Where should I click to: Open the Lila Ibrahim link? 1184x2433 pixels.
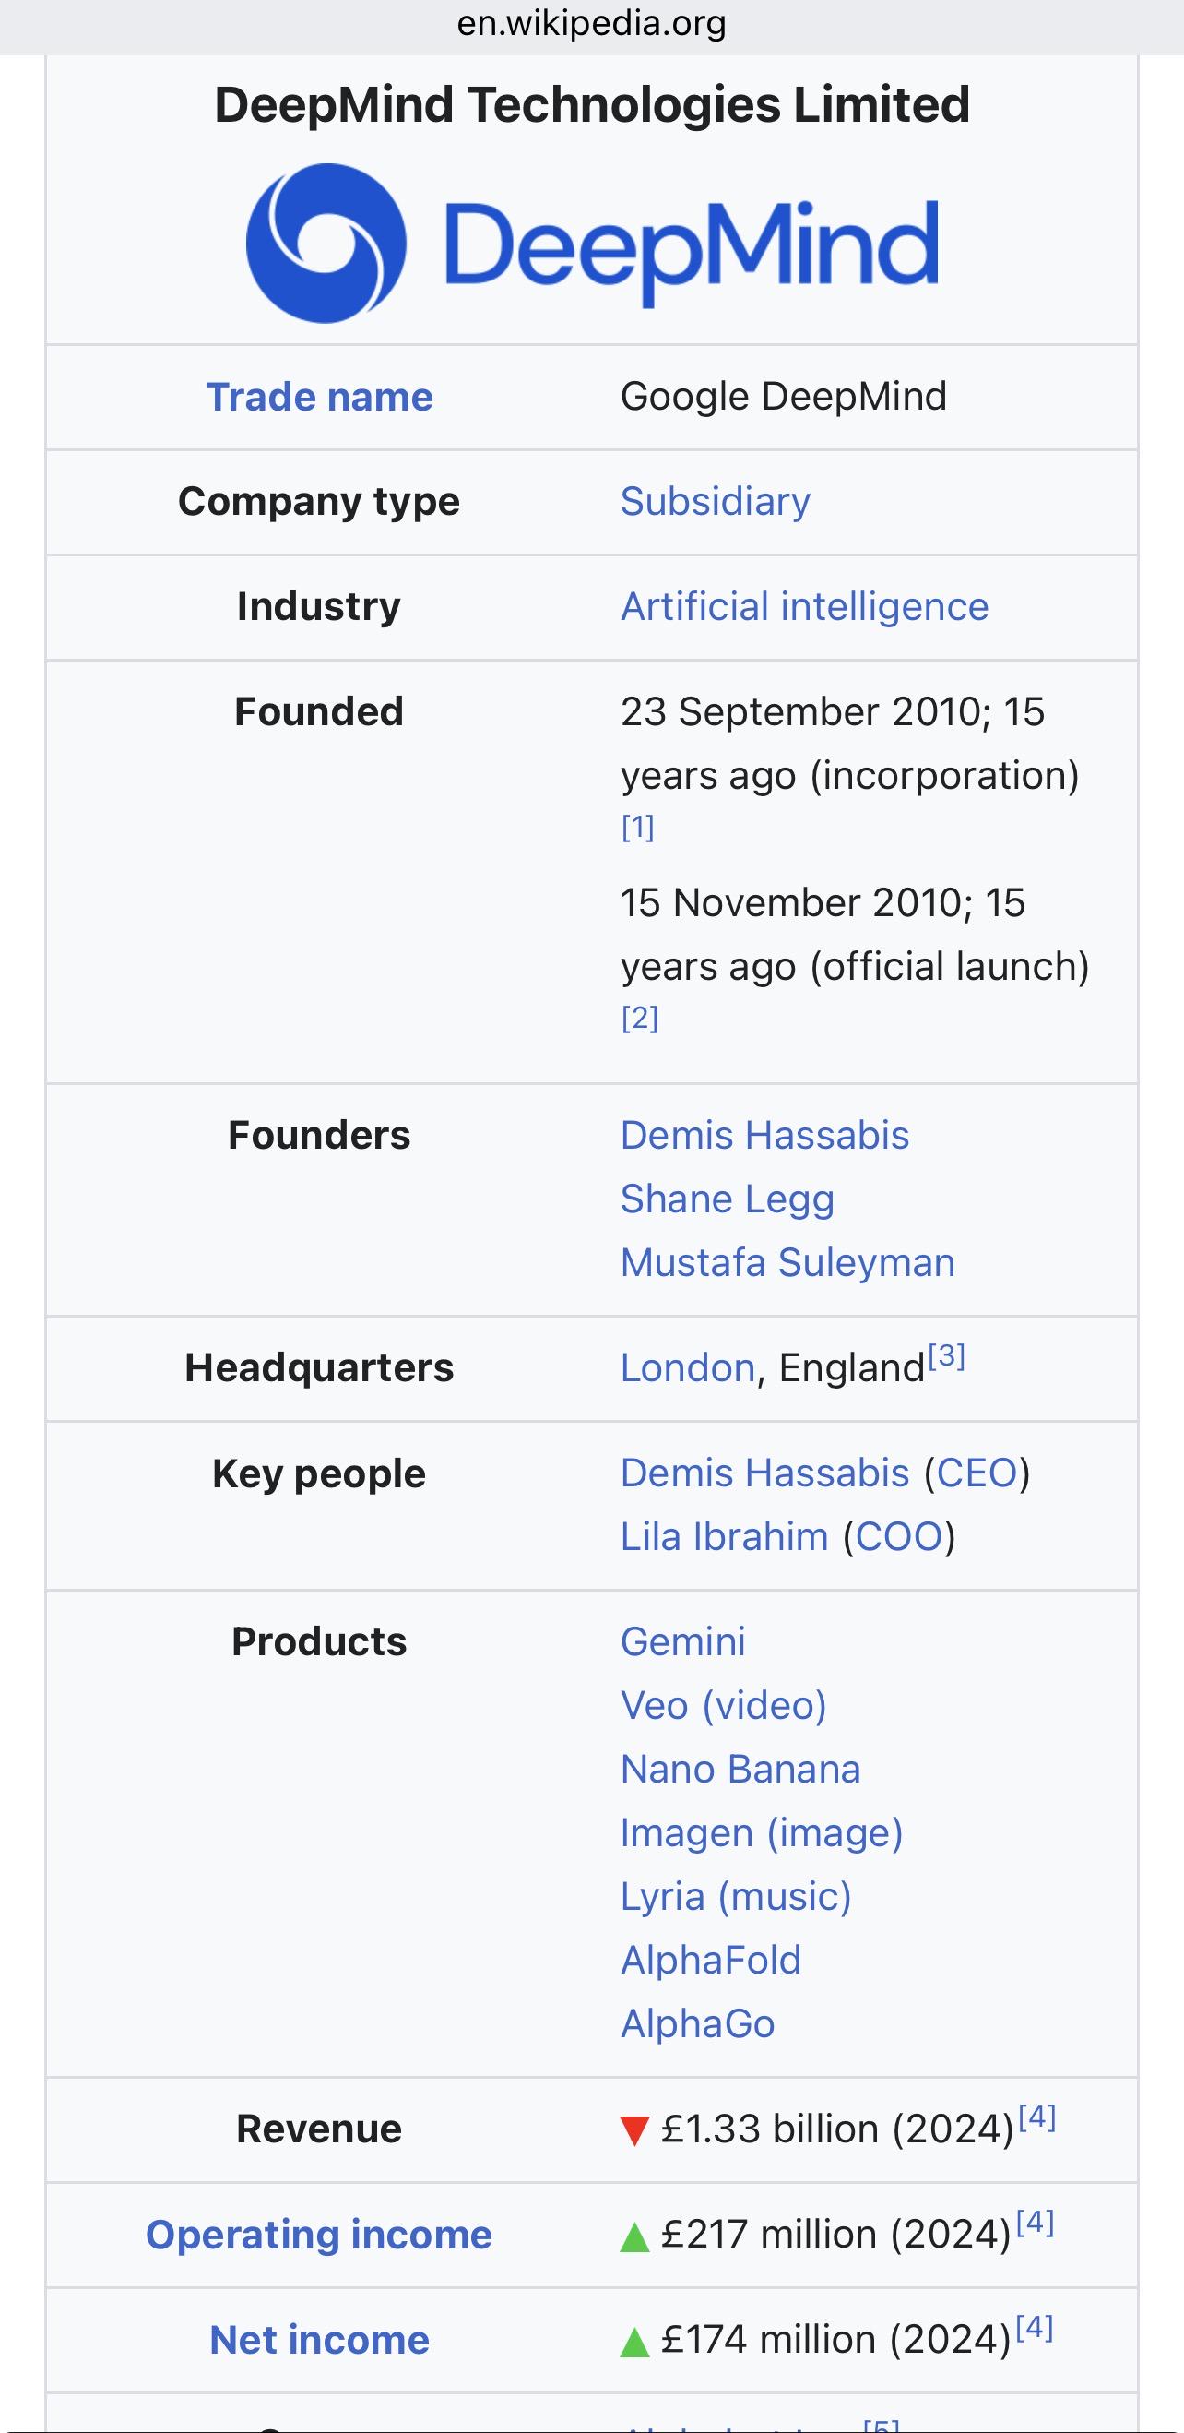[x=724, y=1537]
